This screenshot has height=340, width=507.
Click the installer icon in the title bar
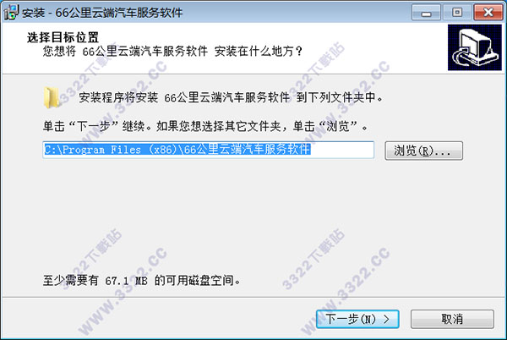[11, 13]
